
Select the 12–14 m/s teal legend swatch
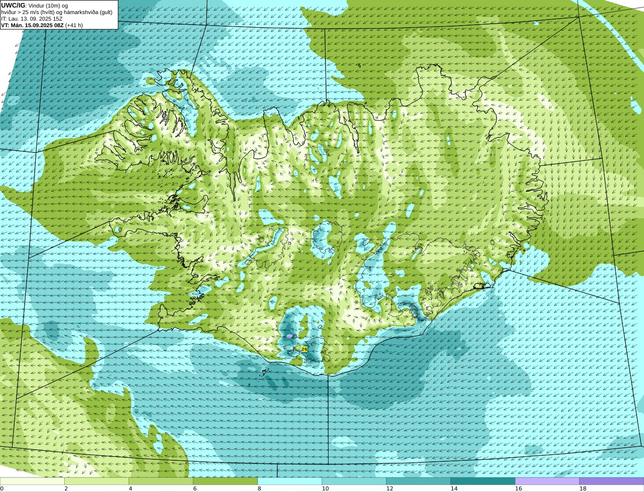coord(419,481)
